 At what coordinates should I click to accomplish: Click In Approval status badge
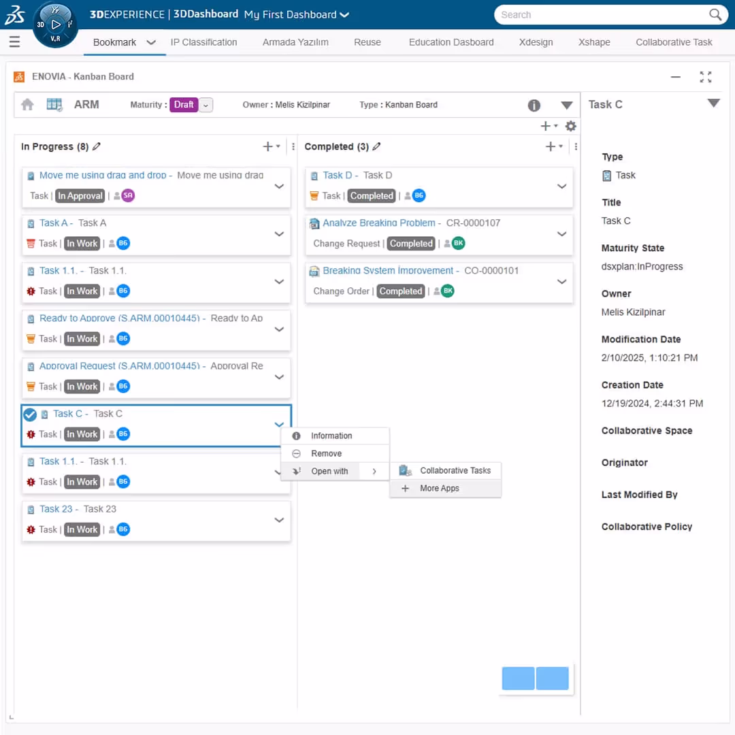(x=80, y=196)
